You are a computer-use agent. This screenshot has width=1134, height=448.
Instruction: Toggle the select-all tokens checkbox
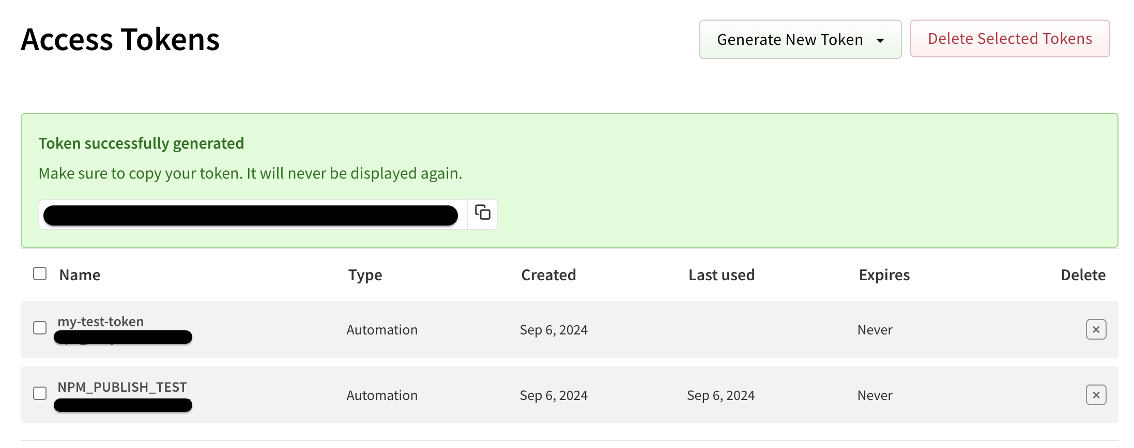[40, 274]
